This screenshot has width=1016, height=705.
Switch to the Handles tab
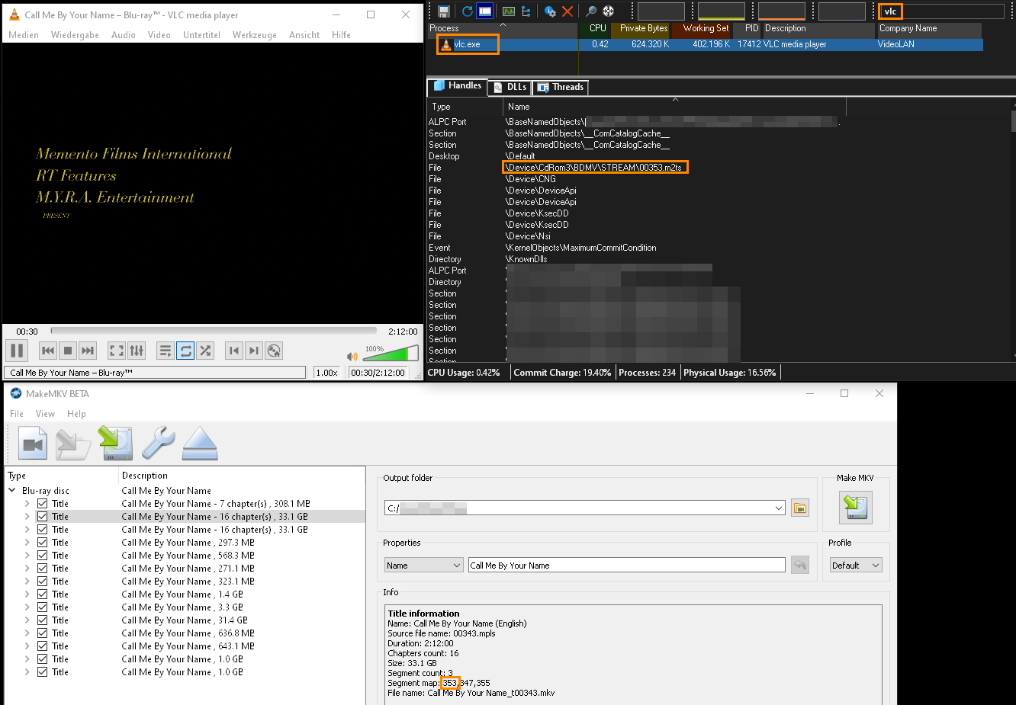coord(458,86)
